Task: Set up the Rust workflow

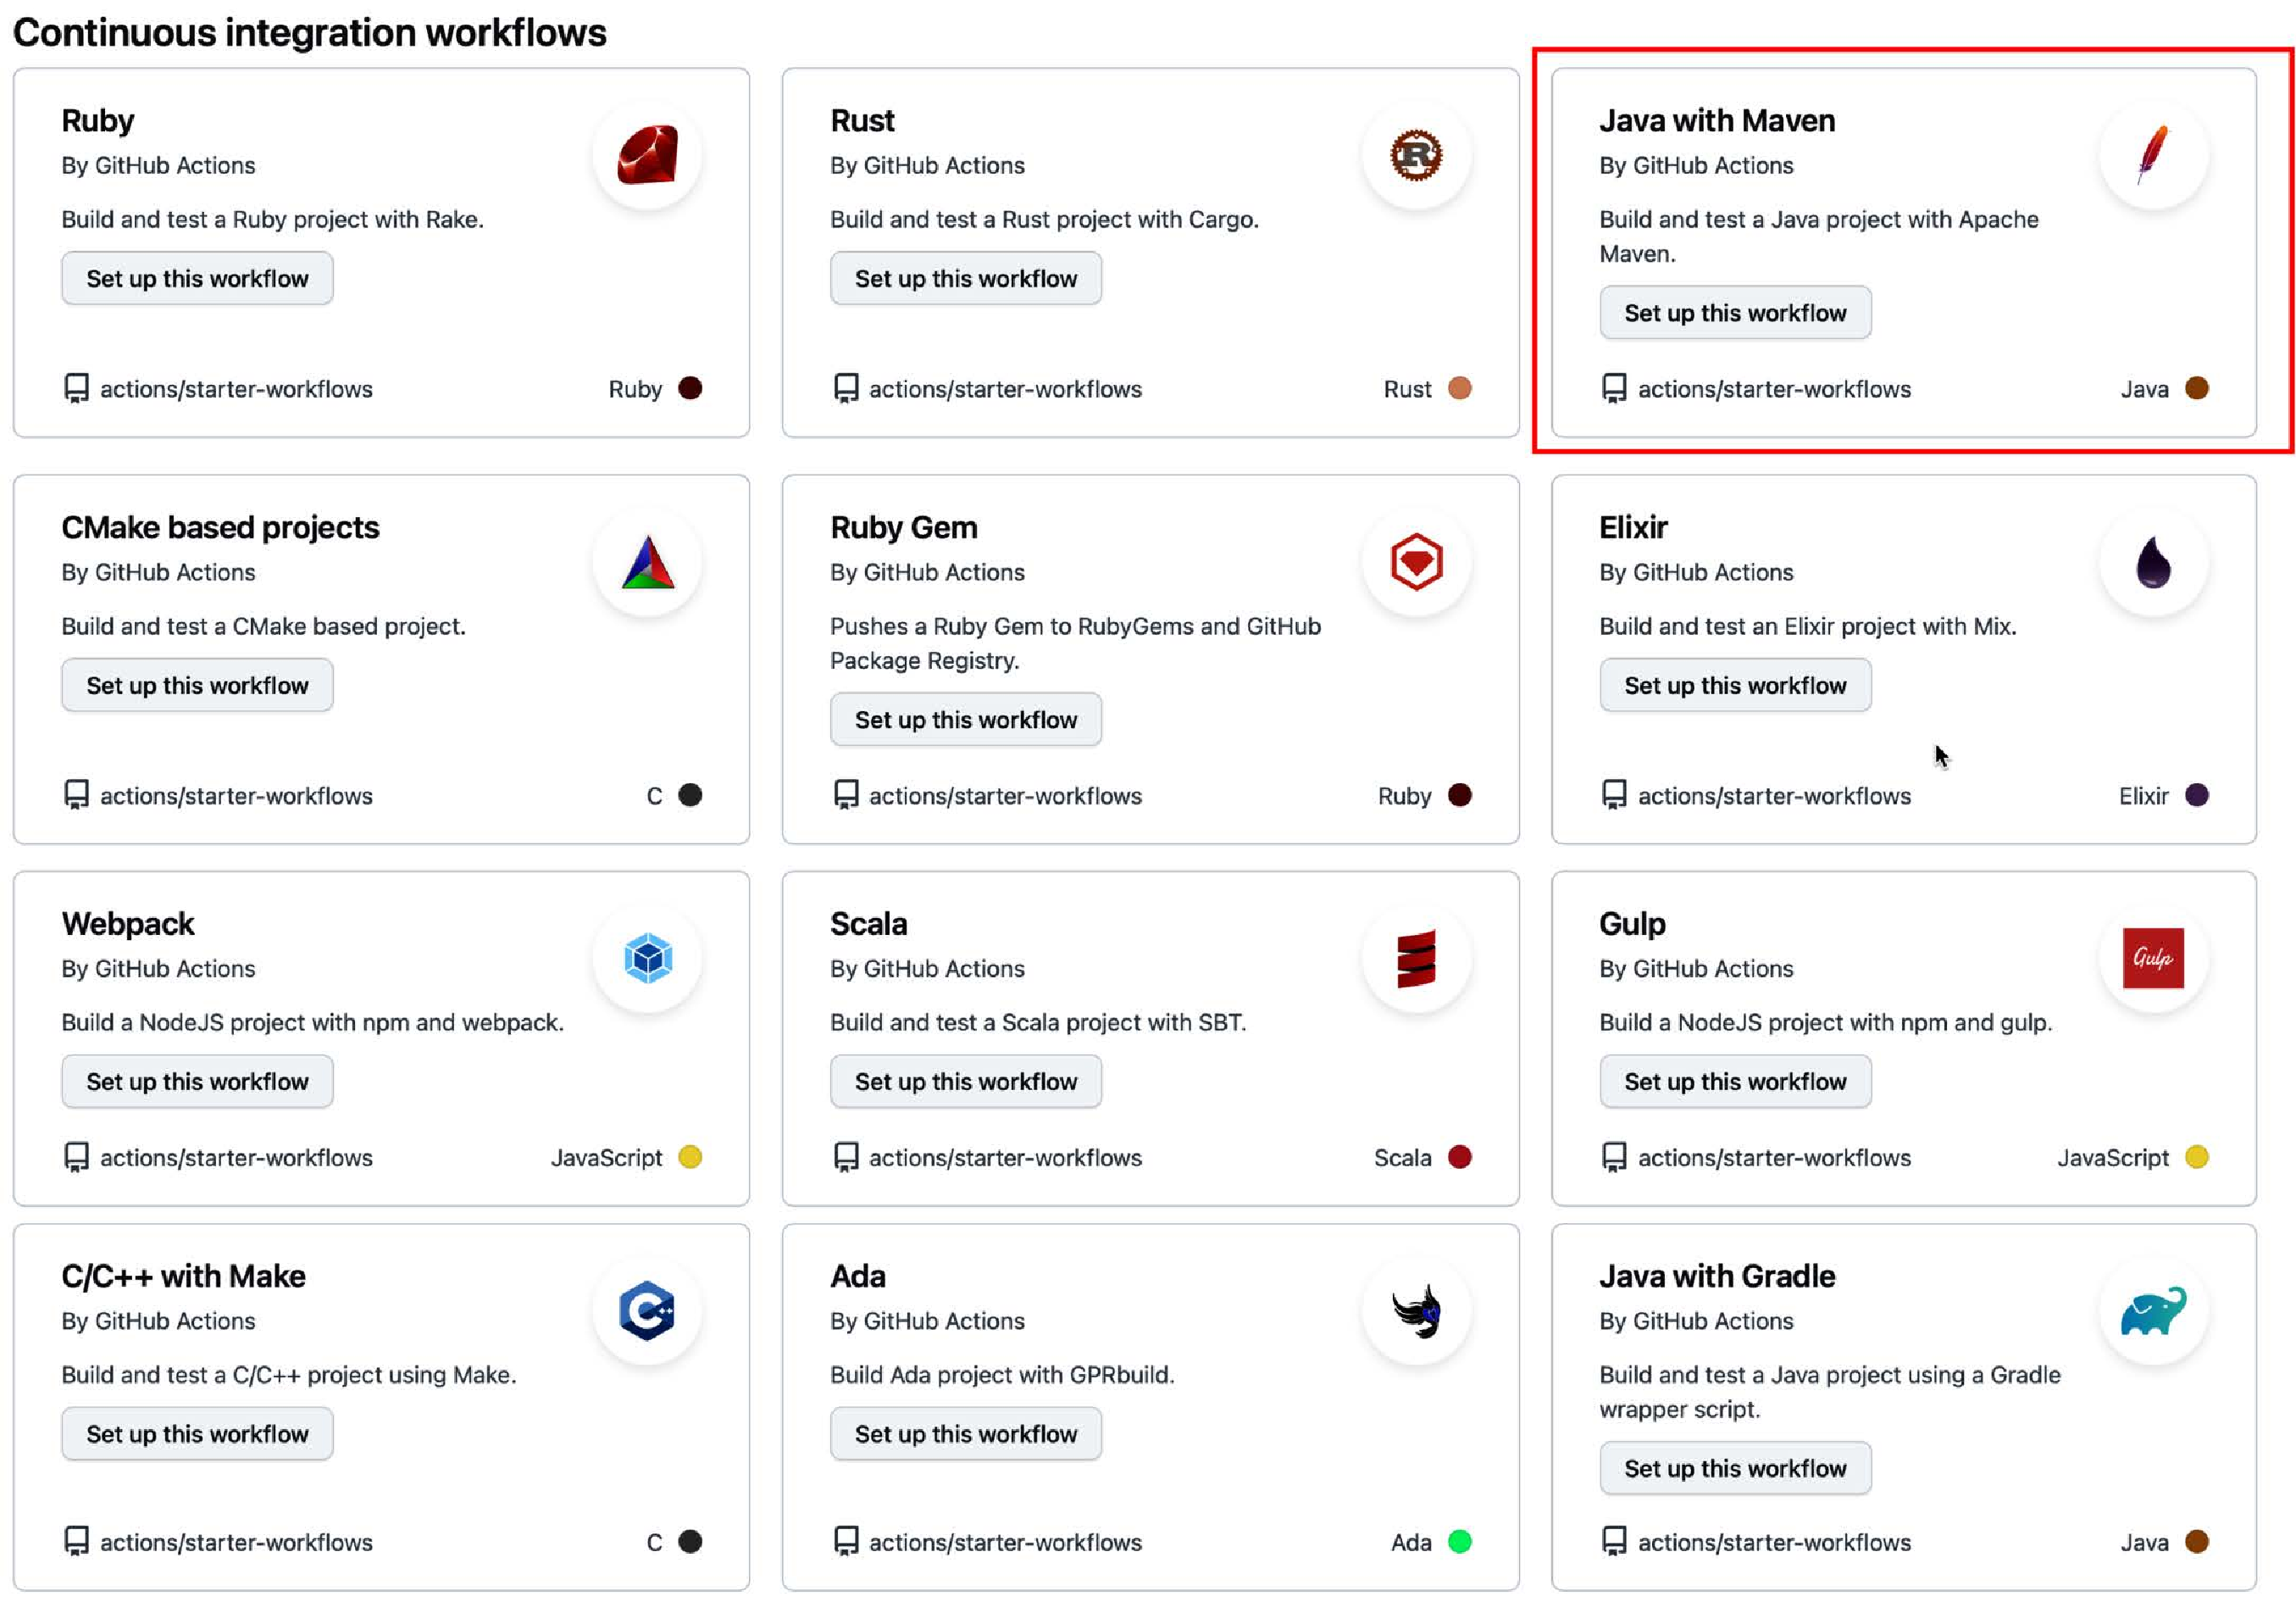Action: point(966,278)
